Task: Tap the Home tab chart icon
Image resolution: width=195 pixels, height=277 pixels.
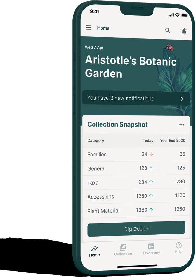Action: pyautogui.click(x=94, y=248)
